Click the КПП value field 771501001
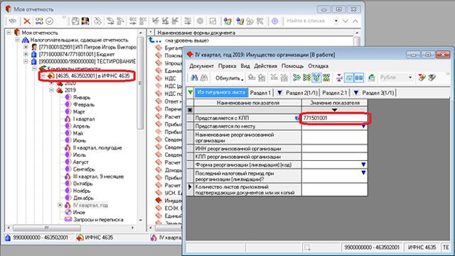 (x=335, y=118)
